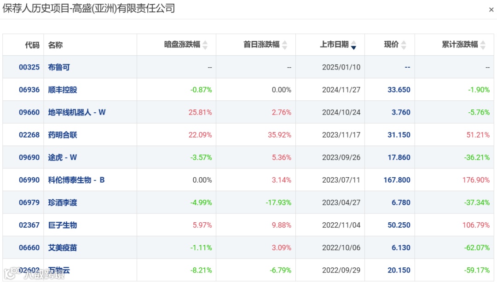This screenshot has width=497, height=283.
Task: Select price 31.150 of 药明合联
Action: 399,135
